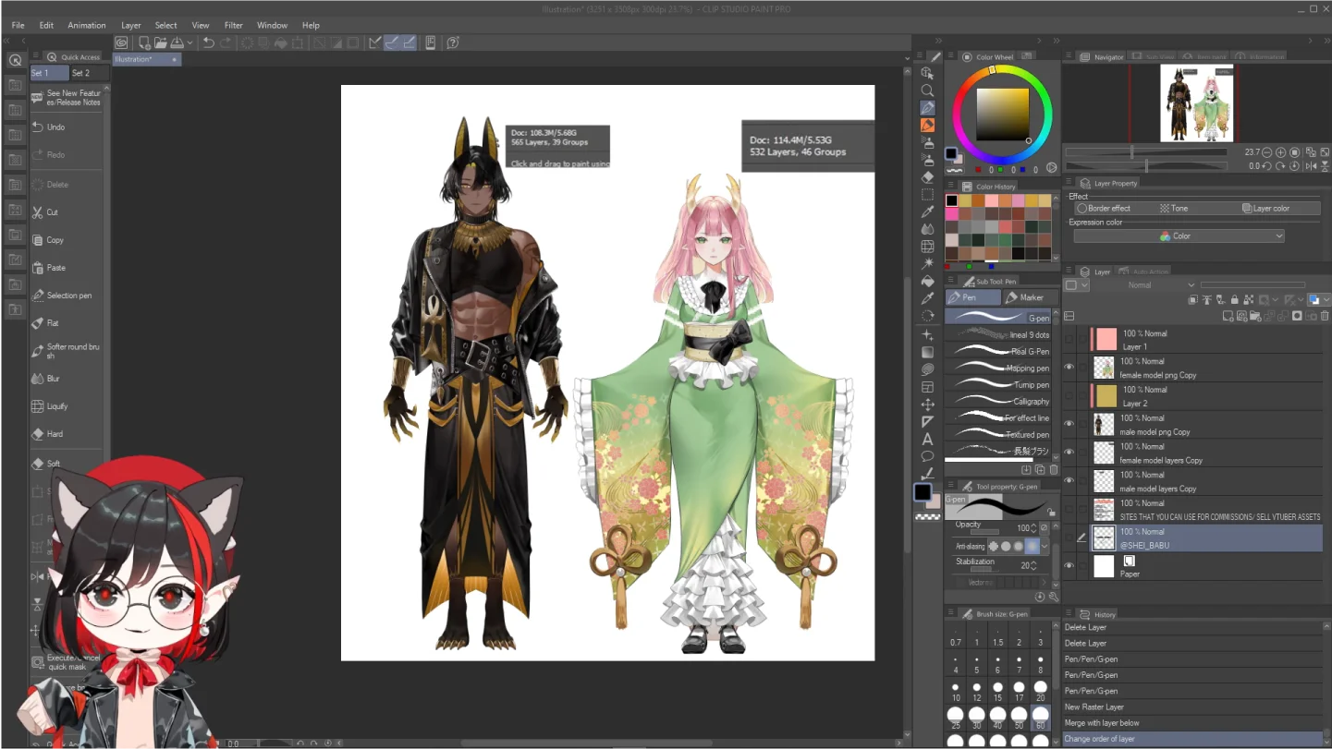Select the Zoom magnifier tool
Screen dimensions: 1332x749
pos(927,91)
